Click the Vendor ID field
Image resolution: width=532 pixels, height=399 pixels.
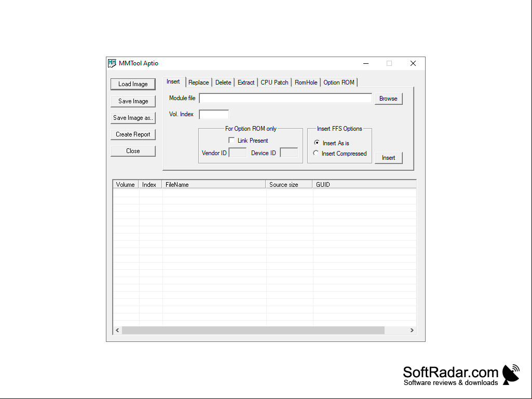(x=238, y=153)
